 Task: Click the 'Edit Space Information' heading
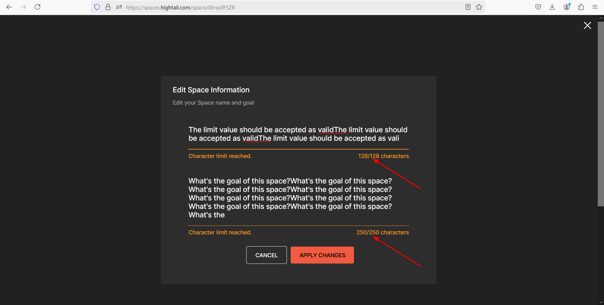click(x=211, y=90)
